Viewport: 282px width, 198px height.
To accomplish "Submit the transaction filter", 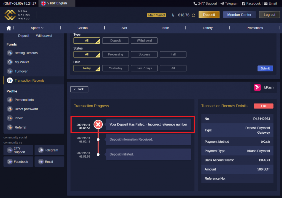I will pyautogui.click(x=265, y=68).
